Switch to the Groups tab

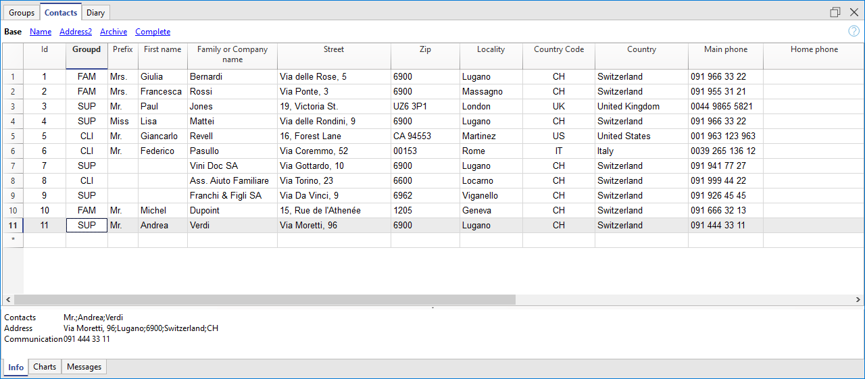tap(22, 13)
